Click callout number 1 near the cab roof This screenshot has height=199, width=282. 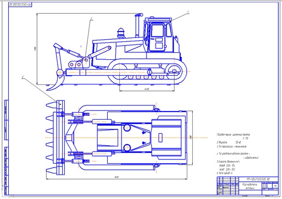188,12
